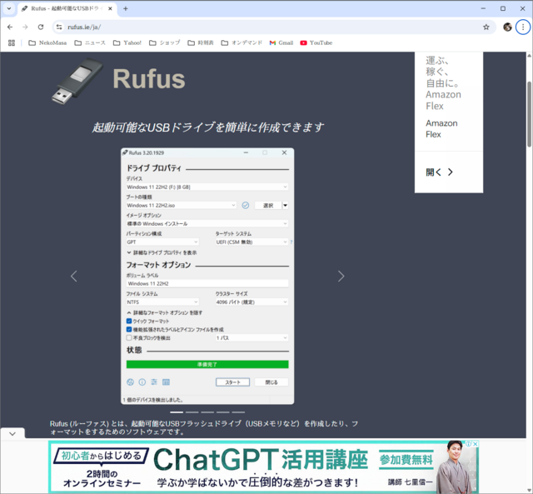Image resolution: width=533 pixels, height=494 pixels.
Task: Open the NTFS file system dropdown
Action: tap(162, 302)
